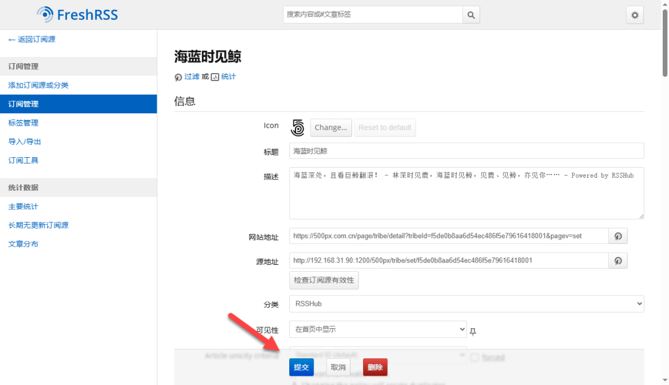Open the settings gear icon

click(634, 14)
